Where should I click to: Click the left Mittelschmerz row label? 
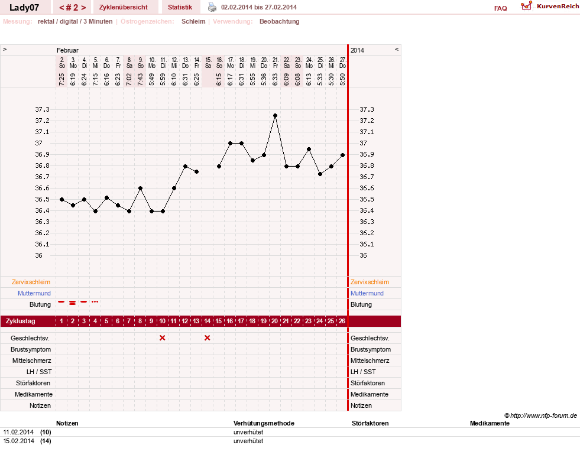pyautogui.click(x=32, y=360)
